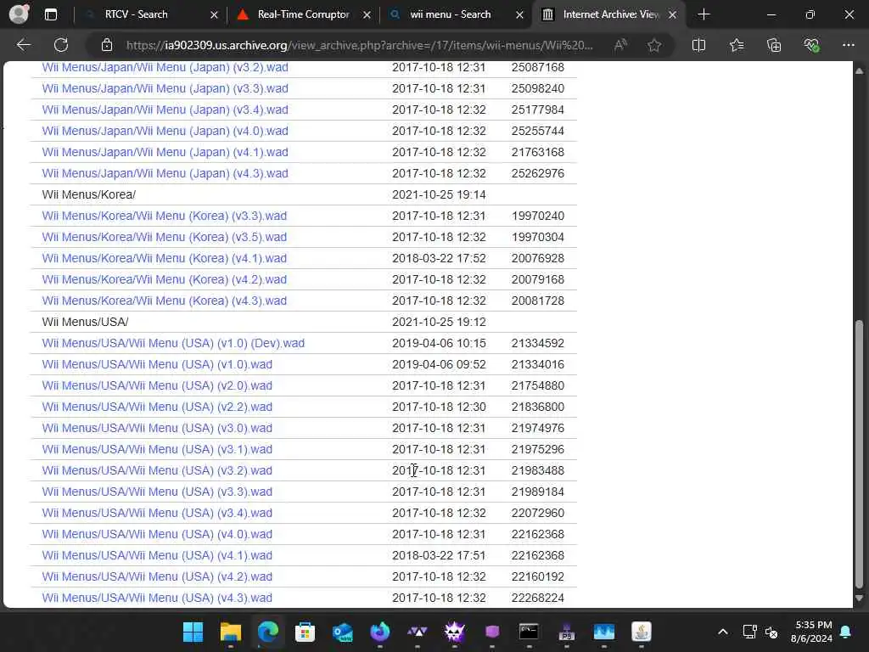This screenshot has height=652, width=869.
Task: Download Wii Menu (Korea) (v4.3).wad
Action: coord(165,301)
